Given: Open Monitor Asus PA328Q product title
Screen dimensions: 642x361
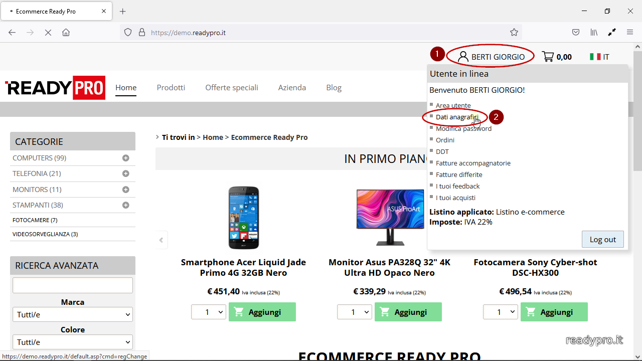Looking at the screenshot, I should 390,267.
